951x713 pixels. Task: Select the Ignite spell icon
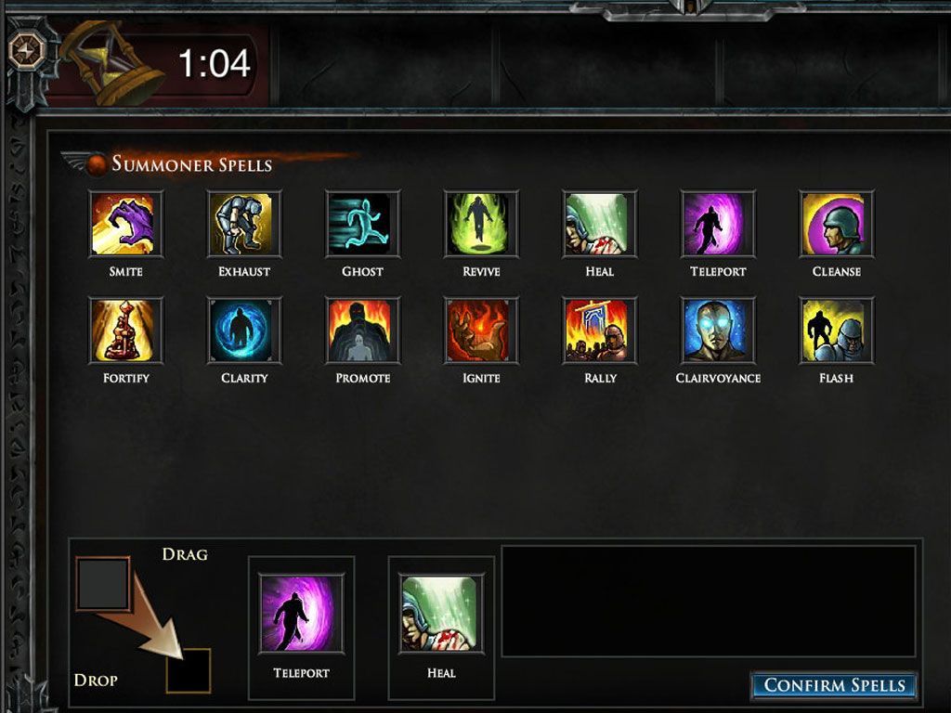pyautogui.click(x=481, y=331)
